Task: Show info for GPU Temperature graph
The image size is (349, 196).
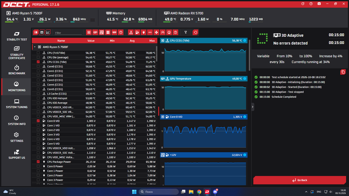Action: click(x=245, y=79)
